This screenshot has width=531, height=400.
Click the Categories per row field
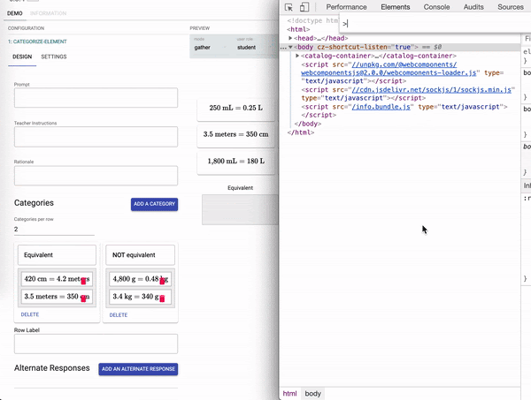click(54, 230)
